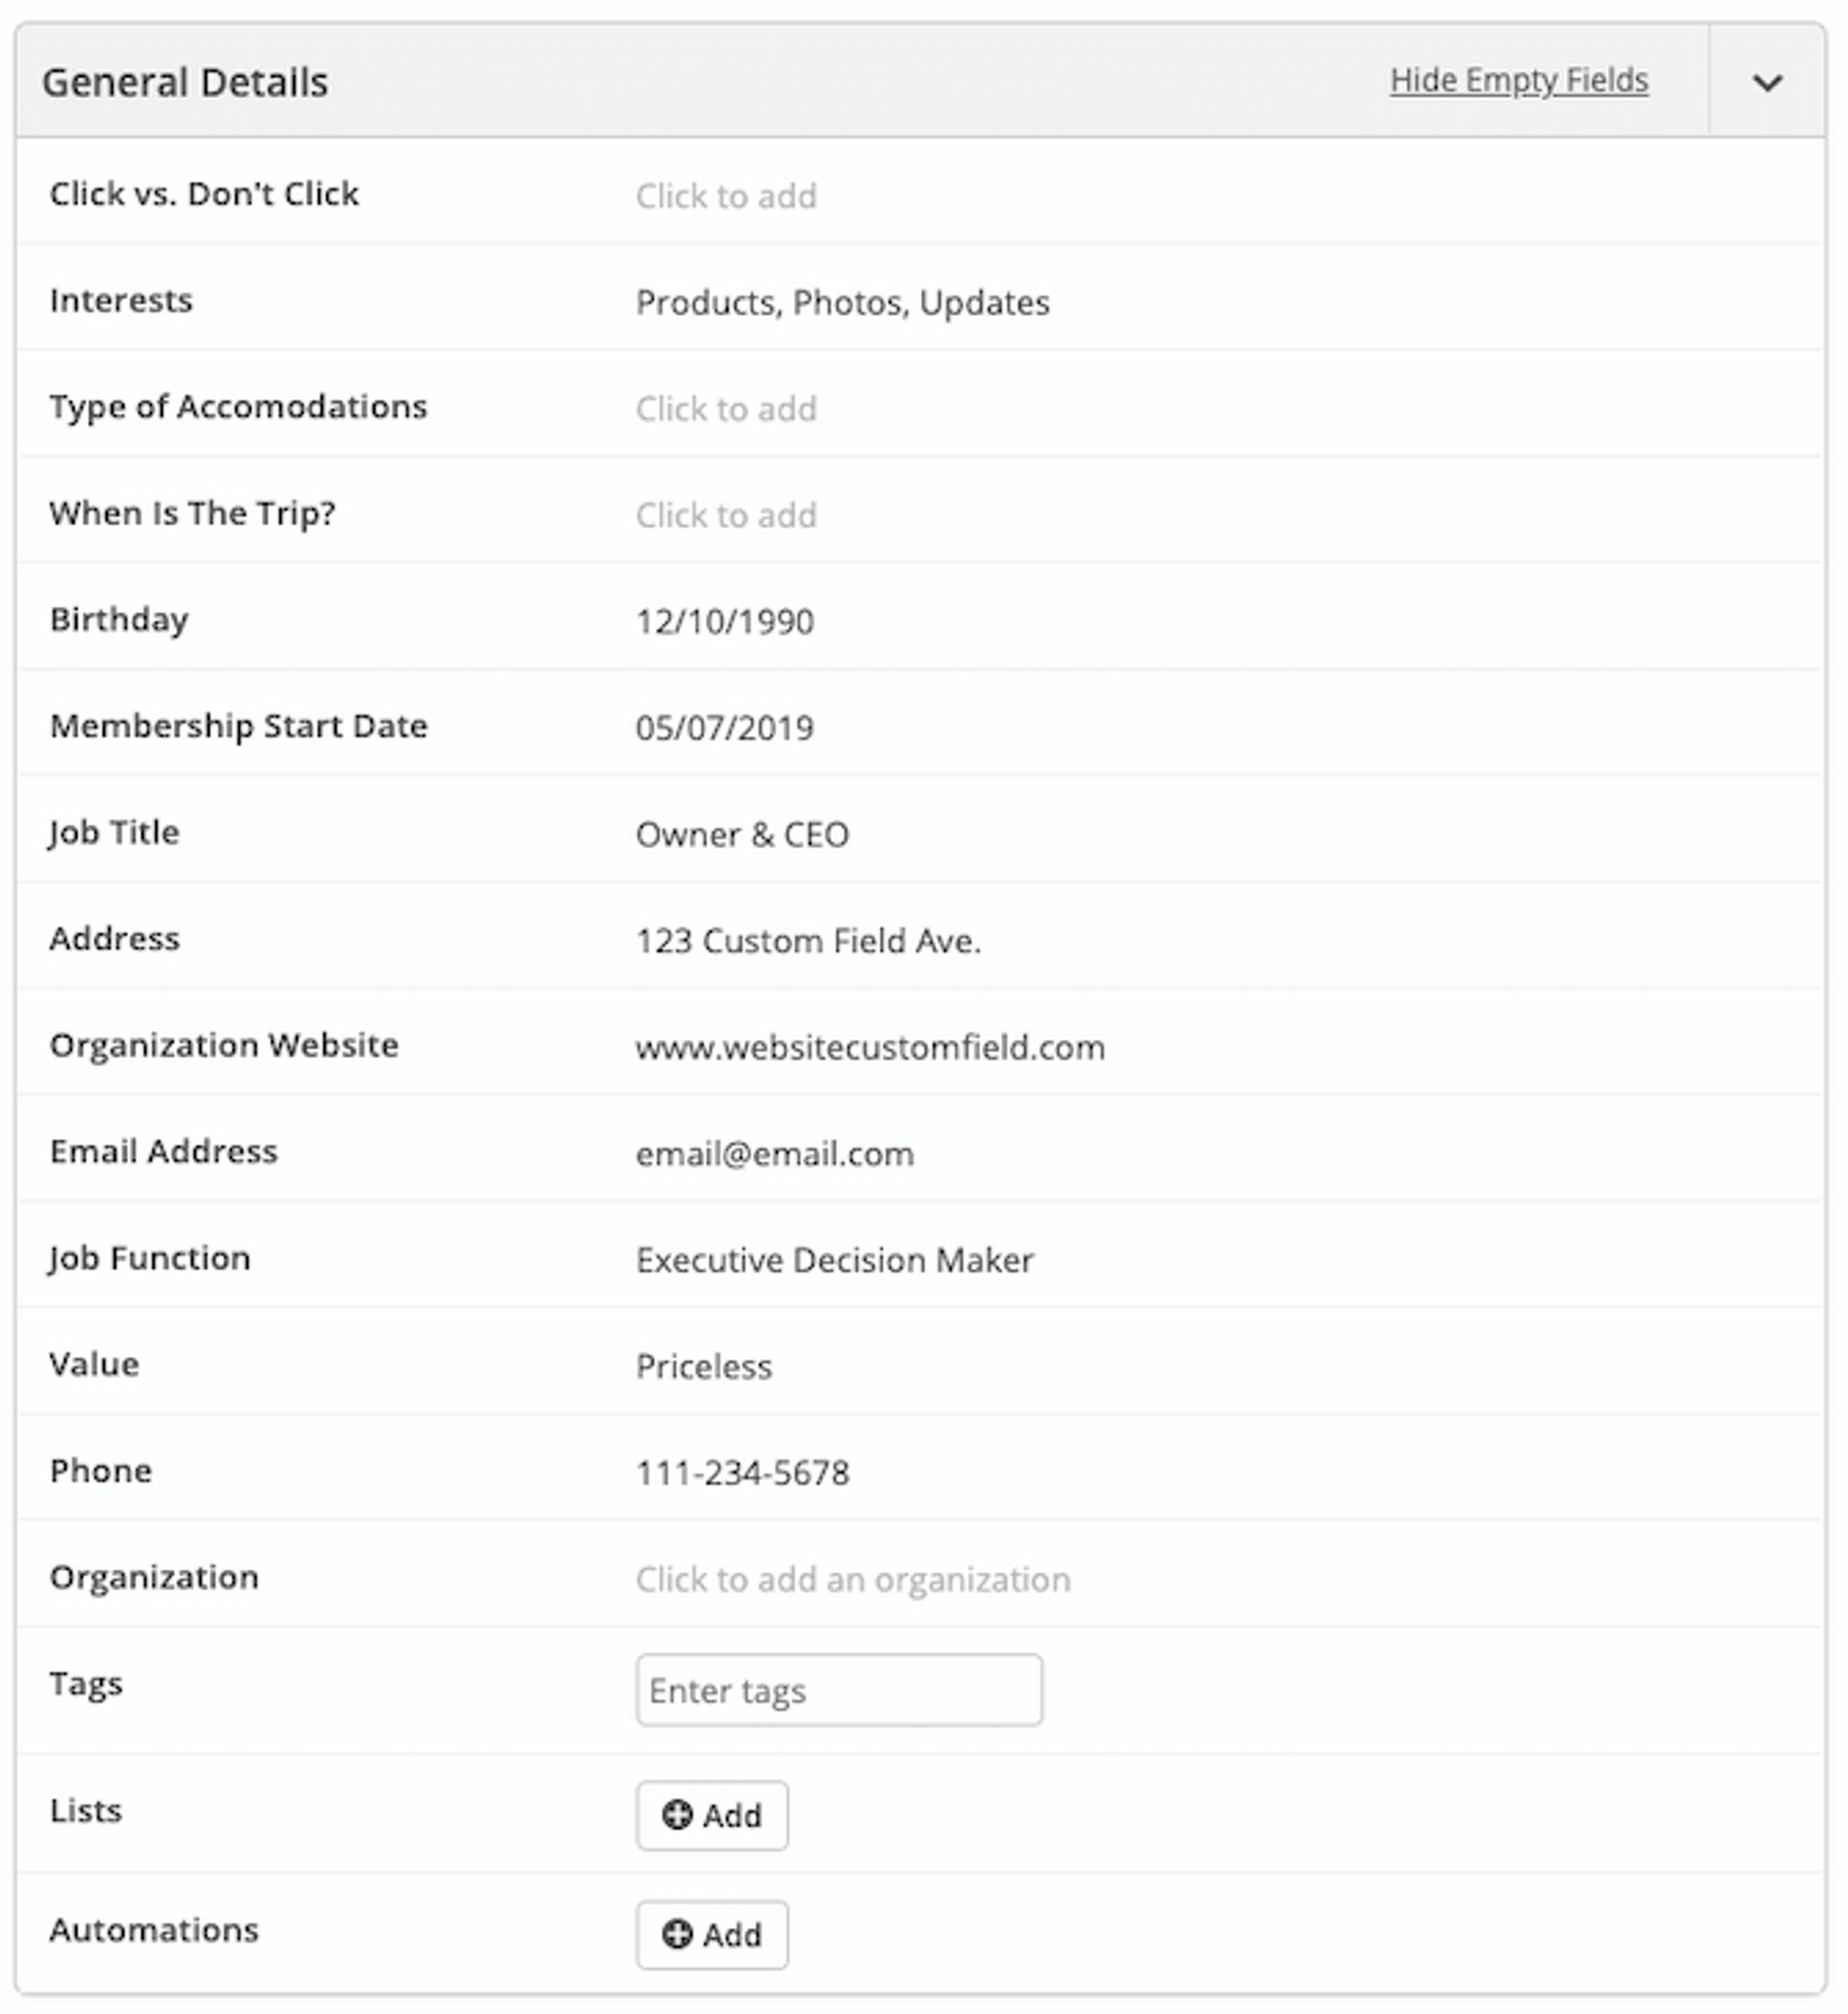
Task: Add a Type of Accomodations value
Action: click(727, 409)
